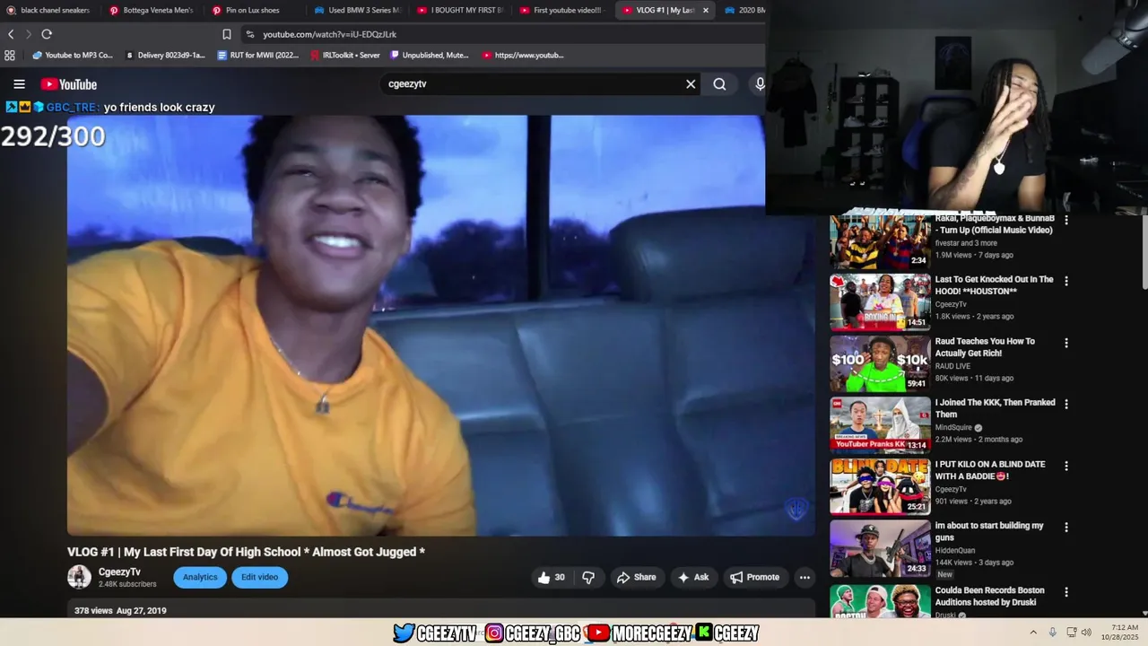Switch to Bottega Veneta Men's tab
Image resolution: width=1148 pixels, height=646 pixels.
152,10
